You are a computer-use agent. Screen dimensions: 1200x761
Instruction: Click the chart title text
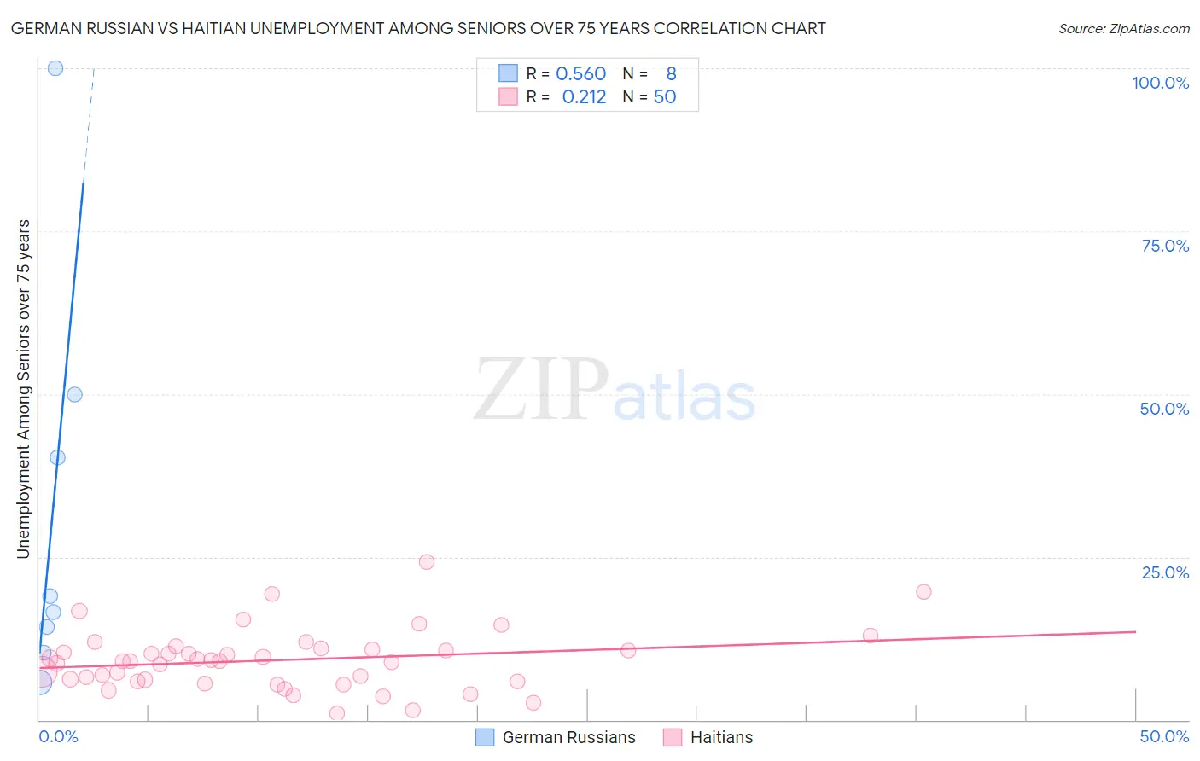[x=418, y=28]
